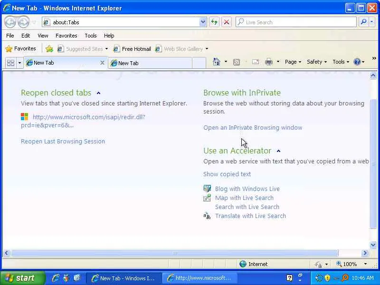Click the Read Mail icon
The width and height of the screenshot is (380, 285).
pyautogui.click(x=256, y=62)
